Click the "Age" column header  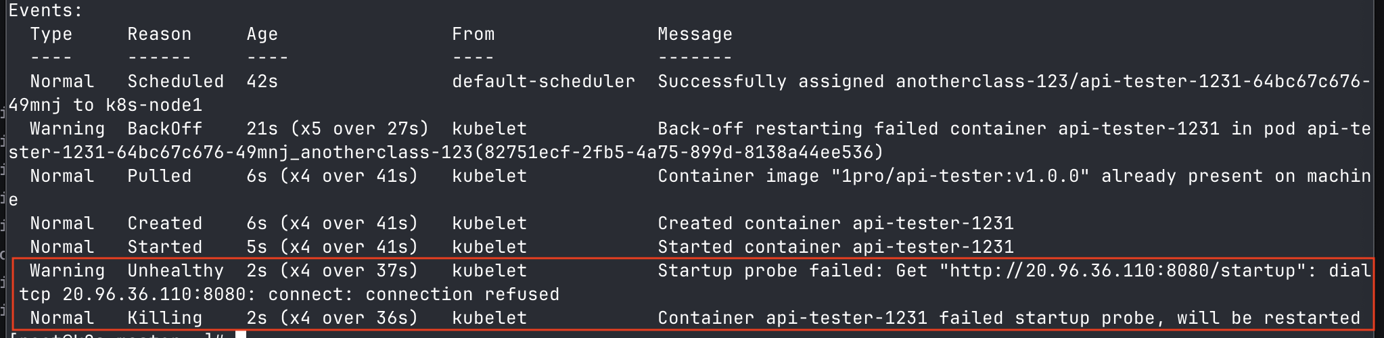(262, 34)
